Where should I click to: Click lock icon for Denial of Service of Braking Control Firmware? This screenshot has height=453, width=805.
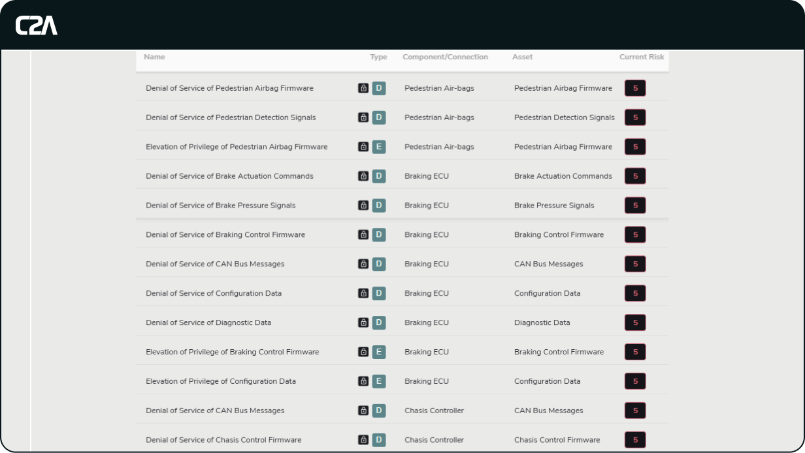point(363,235)
